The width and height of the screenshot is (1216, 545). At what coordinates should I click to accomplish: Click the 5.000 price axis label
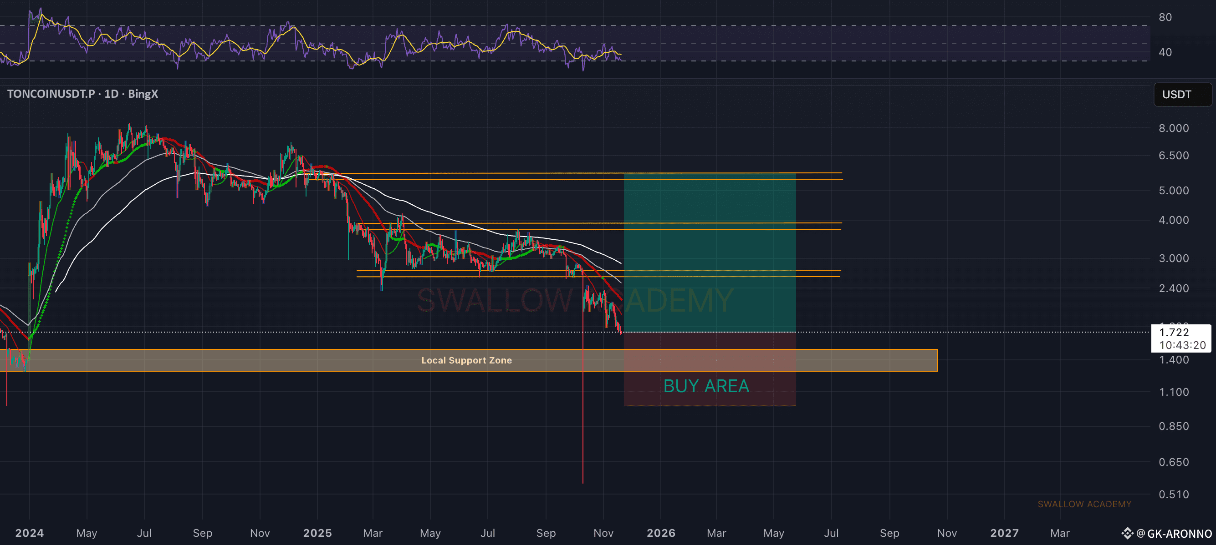tap(1174, 191)
